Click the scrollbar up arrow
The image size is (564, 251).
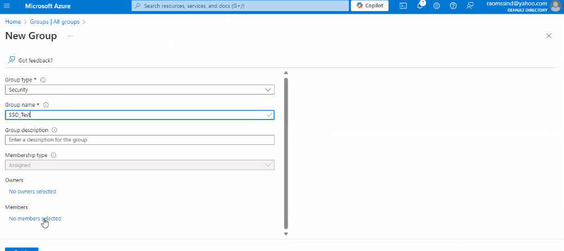286,73
